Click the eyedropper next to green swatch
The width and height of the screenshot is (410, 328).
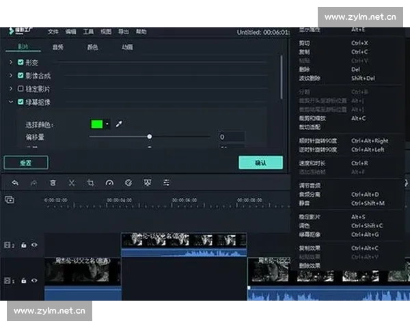[x=118, y=124]
